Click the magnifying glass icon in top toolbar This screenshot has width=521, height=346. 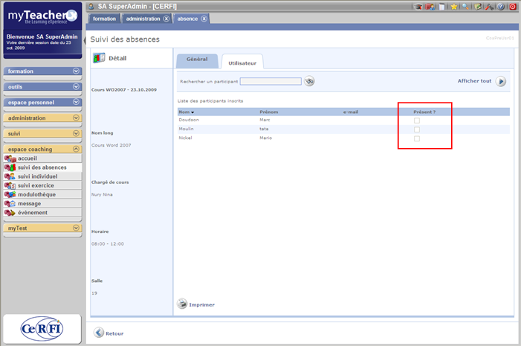[x=465, y=7]
